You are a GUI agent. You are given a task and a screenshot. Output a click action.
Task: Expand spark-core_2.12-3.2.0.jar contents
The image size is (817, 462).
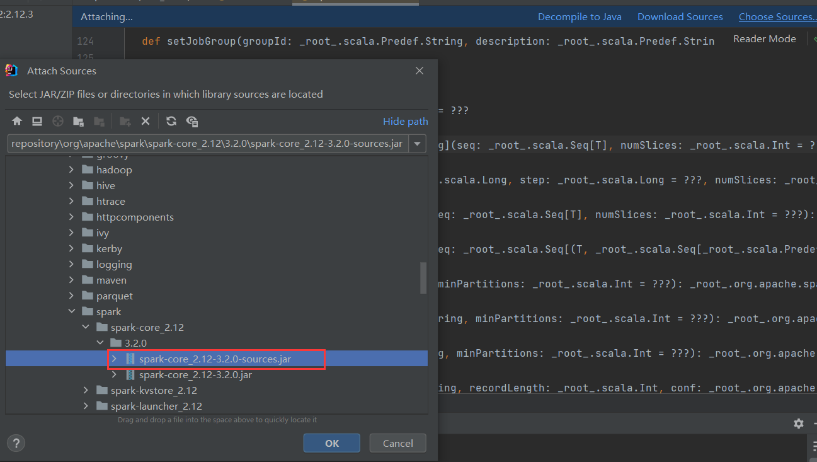(114, 374)
